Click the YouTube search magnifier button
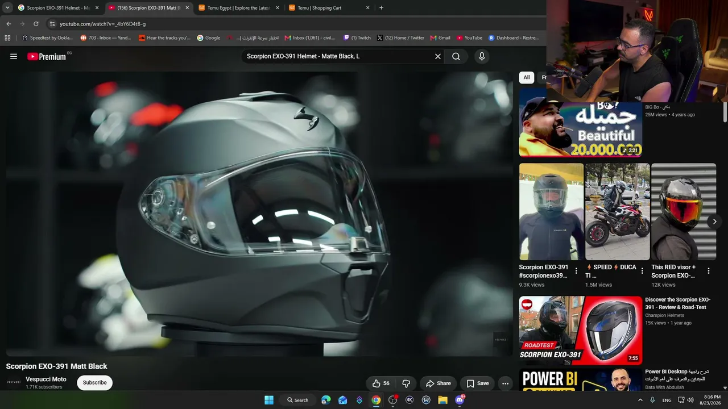Image resolution: width=728 pixels, height=409 pixels. (x=456, y=56)
